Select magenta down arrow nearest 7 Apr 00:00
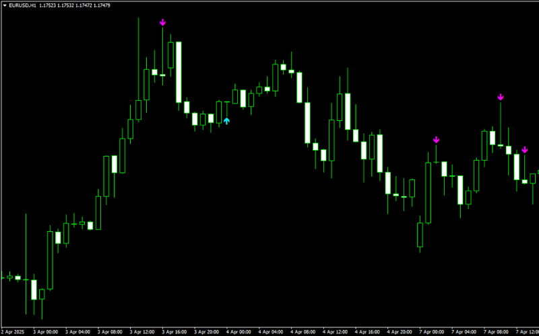539x336 pixels. 436,140
